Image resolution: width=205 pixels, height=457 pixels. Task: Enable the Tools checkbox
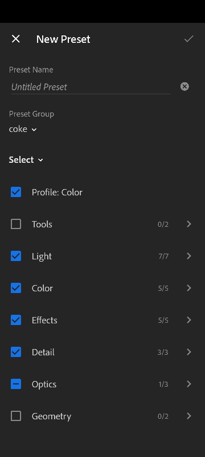pyautogui.click(x=16, y=224)
